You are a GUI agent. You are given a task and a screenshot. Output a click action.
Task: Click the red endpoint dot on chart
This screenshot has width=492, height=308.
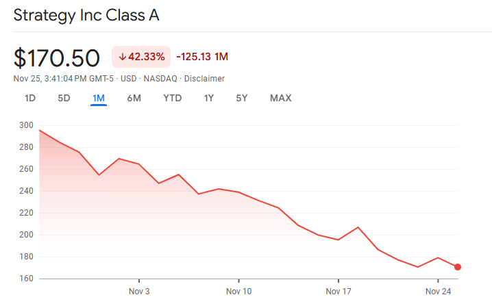[458, 267]
